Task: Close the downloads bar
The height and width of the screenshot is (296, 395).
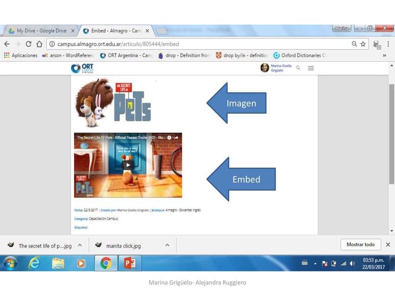Action: [x=388, y=244]
